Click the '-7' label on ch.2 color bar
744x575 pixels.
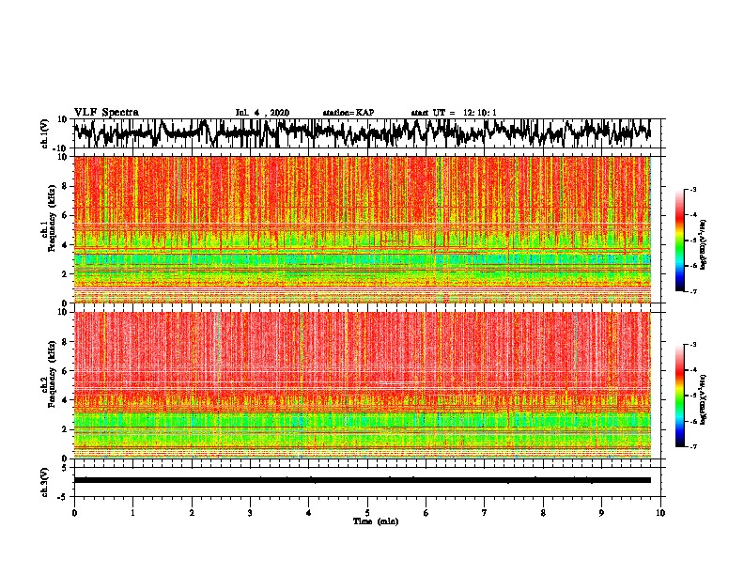click(x=692, y=447)
